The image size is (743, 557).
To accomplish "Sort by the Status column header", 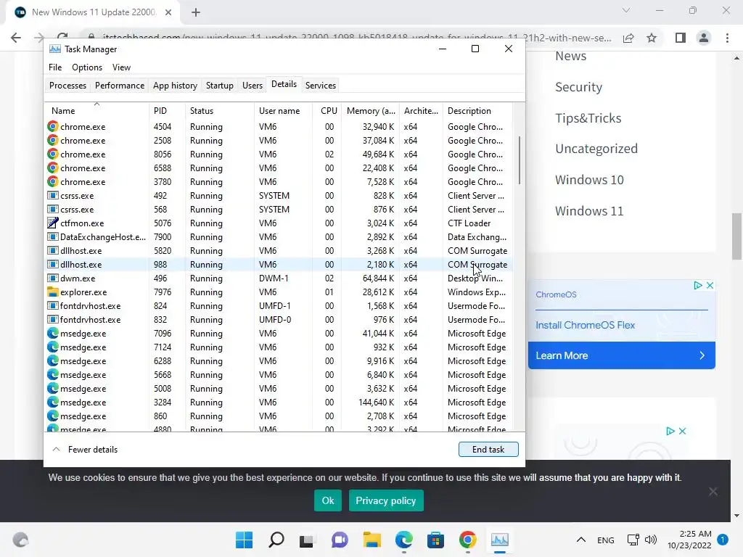I will [219, 111].
